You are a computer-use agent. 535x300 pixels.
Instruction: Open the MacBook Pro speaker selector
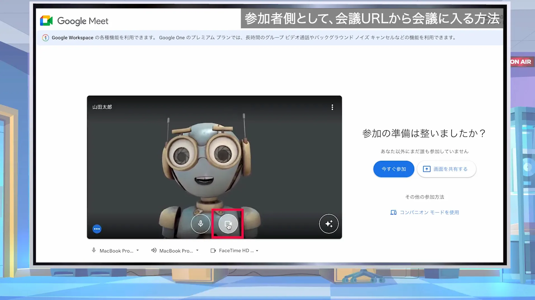coord(175,250)
